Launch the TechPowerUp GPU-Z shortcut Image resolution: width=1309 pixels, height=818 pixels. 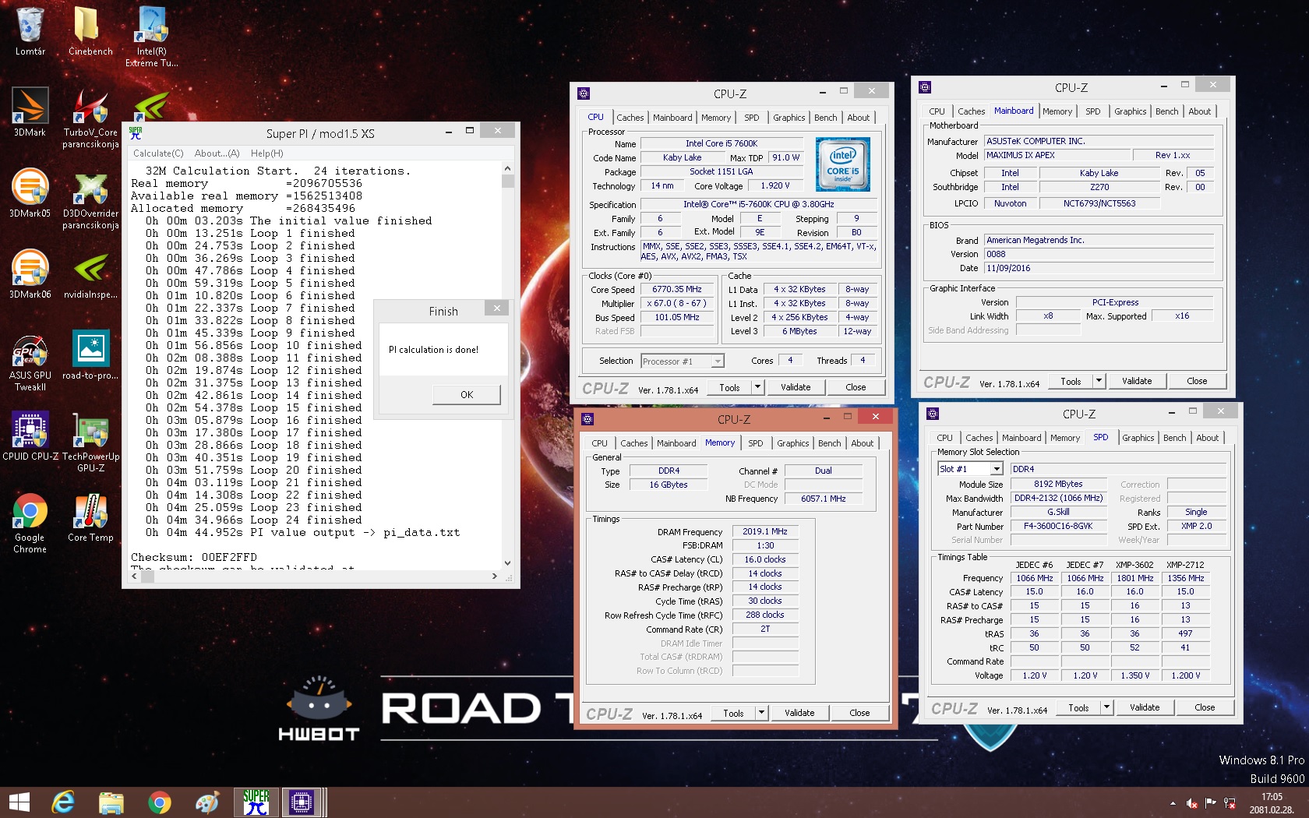(x=90, y=442)
